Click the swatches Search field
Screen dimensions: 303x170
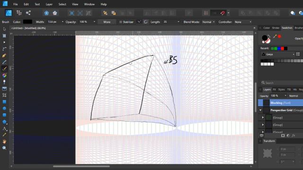click(x=282, y=83)
